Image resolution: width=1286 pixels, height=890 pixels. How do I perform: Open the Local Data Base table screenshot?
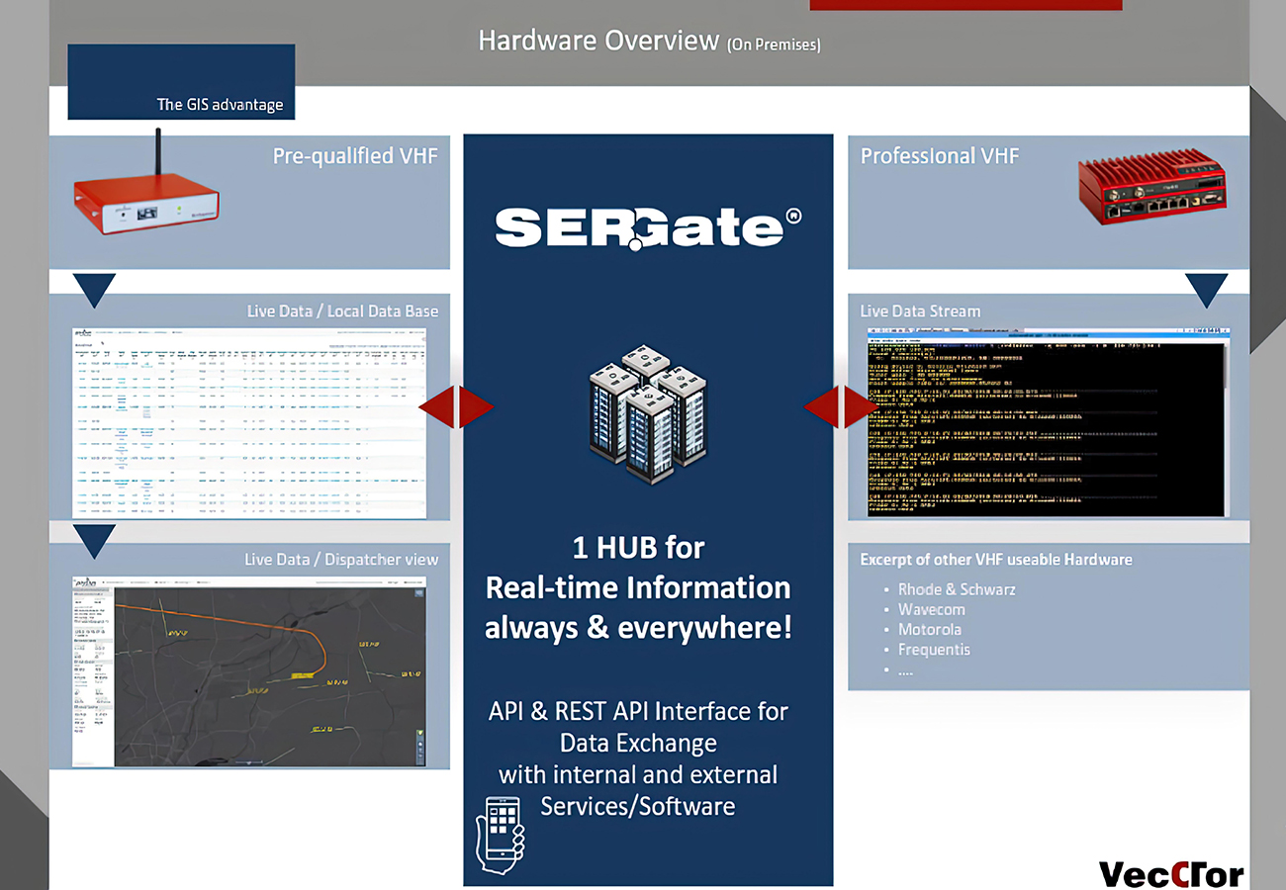click(x=249, y=422)
